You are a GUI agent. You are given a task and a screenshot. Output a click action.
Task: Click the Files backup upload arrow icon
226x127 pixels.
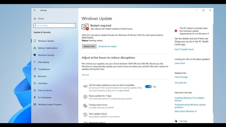pyautogui.click(x=35, y=62)
